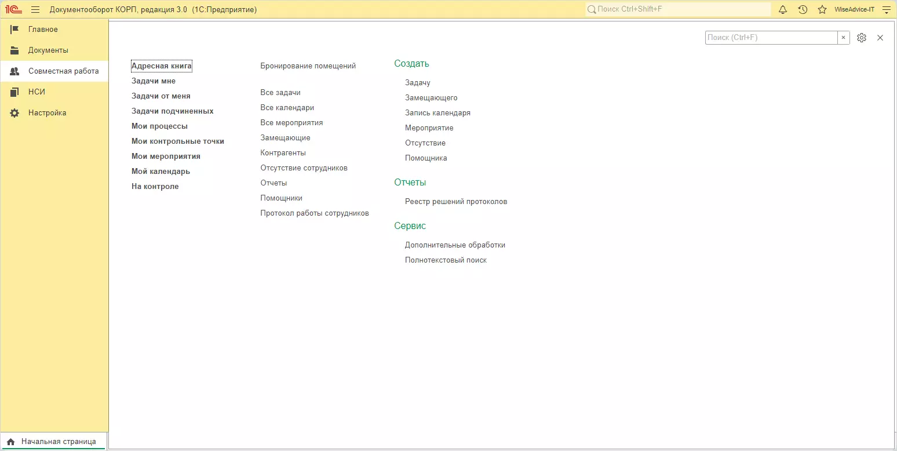The width and height of the screenshot is (897, 451).
Task: Click the global search field Ctrl+Shift+F
Action: pyautogui.click(x=678, y=9)
